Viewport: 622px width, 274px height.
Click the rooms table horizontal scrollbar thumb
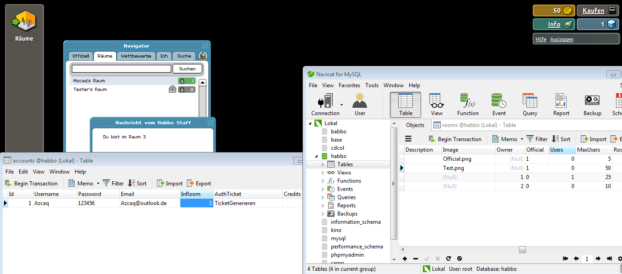pos(522,249)
